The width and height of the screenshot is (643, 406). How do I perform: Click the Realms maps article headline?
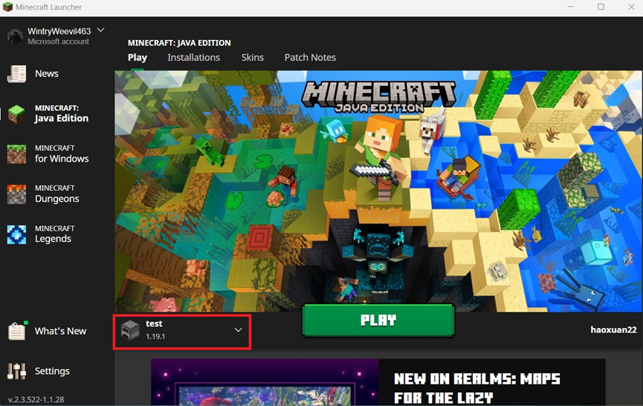pos(477,388)
